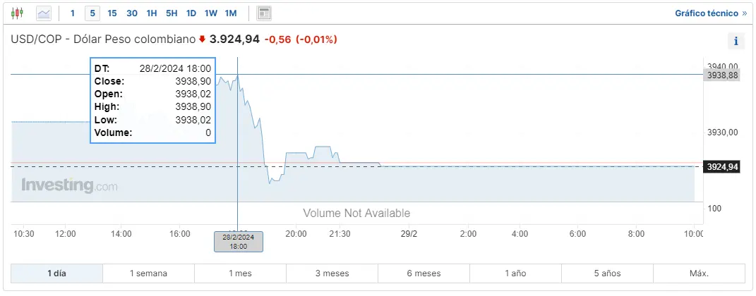Open the news table icon in toolbar
Screen dimensions: 756x296
(264, 13)
